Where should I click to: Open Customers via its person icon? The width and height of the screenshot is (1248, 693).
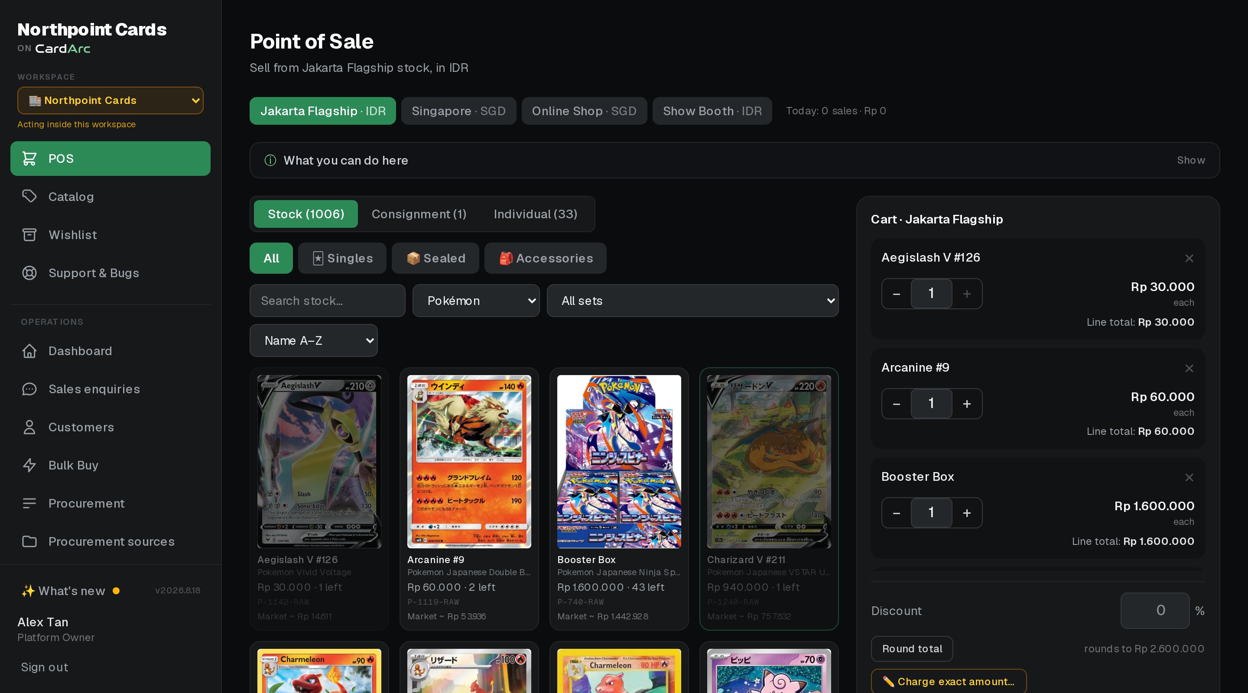(29, 427)
